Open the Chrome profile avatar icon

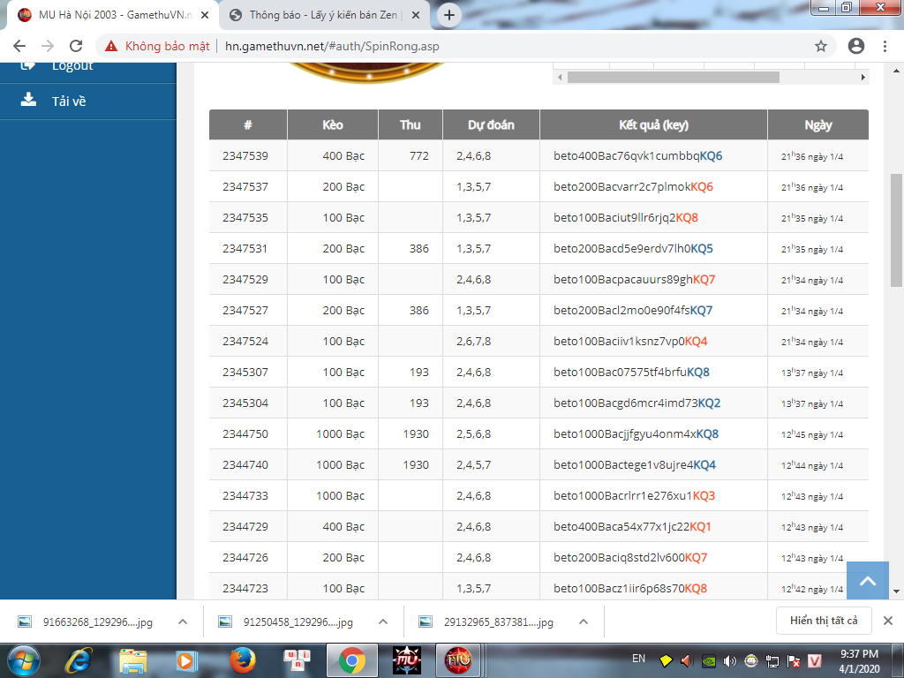click(x=855, y=46)
